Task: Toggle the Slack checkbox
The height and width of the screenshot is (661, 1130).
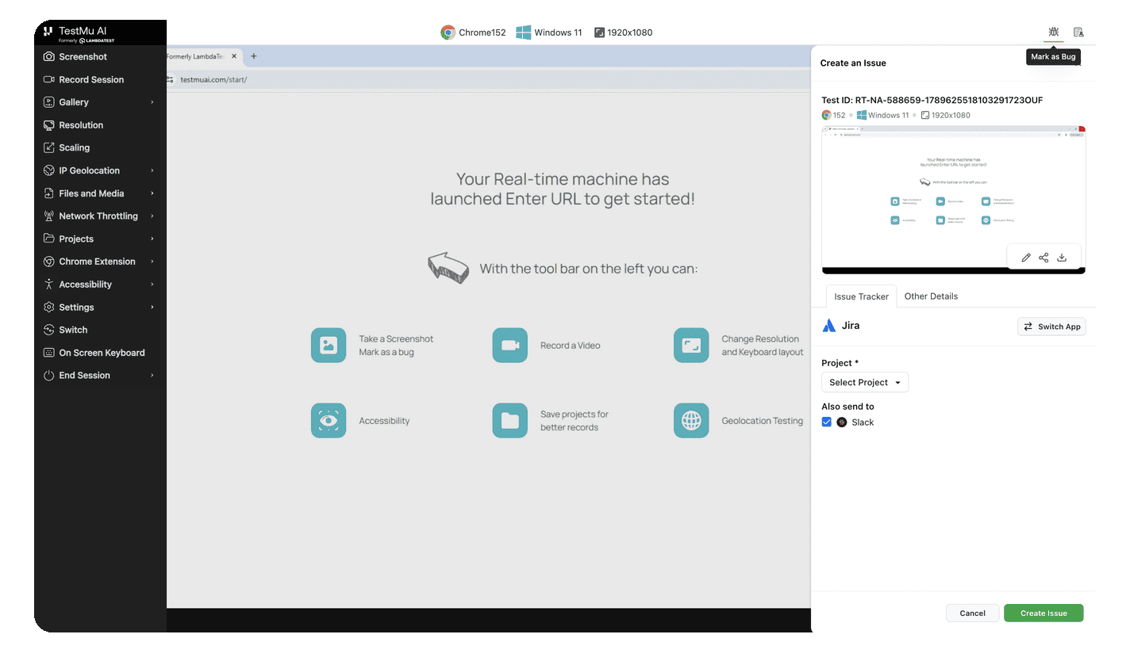Action: click(827, 422)
